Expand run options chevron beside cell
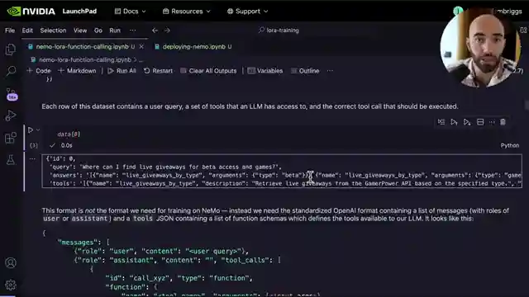Image resolution: width=529 pixels, height=297 pixels. pyautogui.click(x=38, y=130)
